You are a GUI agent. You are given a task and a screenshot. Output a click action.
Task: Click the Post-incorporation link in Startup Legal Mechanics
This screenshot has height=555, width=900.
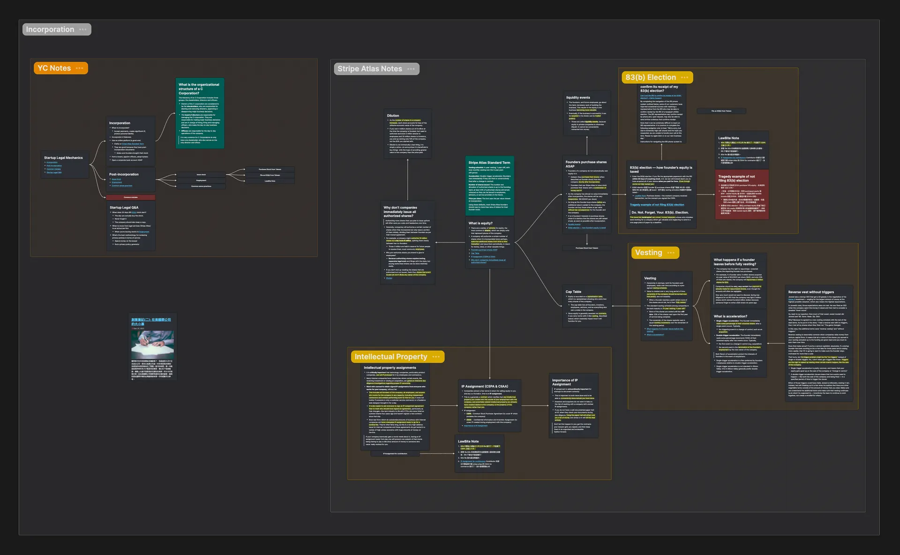[54, 166]
